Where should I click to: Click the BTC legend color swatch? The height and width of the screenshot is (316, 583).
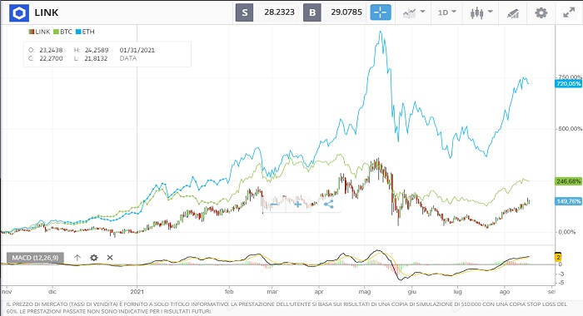point(56,32)
